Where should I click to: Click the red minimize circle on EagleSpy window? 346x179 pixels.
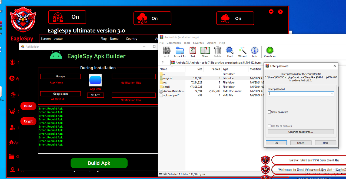[271, 12]
